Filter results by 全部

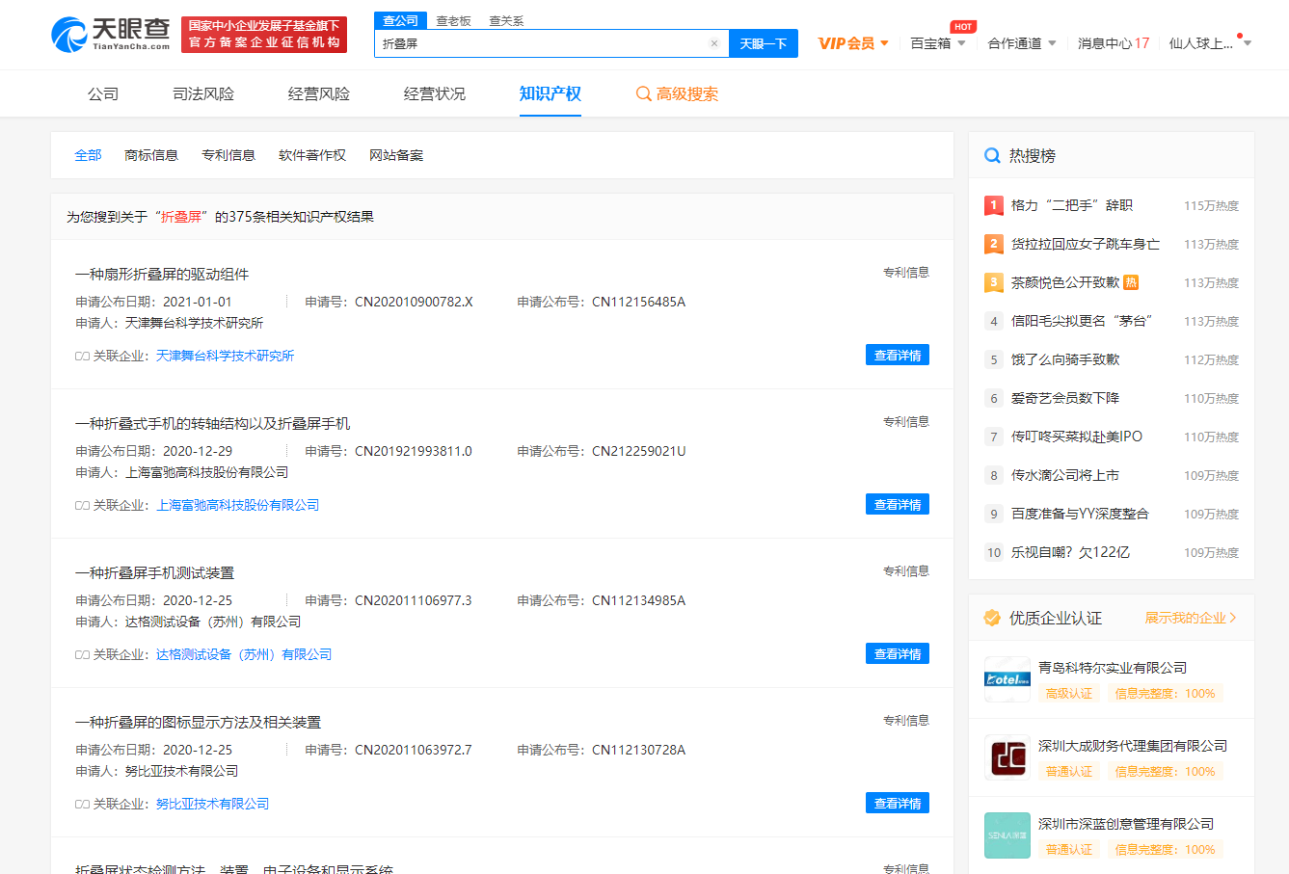point(88,155)
